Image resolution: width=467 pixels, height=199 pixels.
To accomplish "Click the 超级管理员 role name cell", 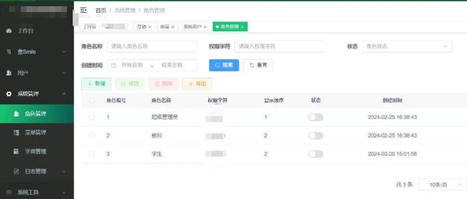I will point(165,118).
